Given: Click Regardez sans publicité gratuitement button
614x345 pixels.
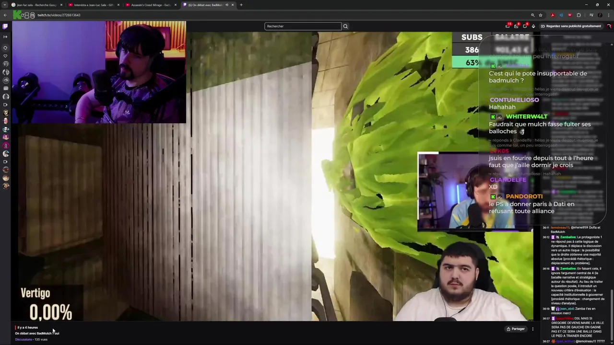Looking at the screenshot, I should 571,26.
